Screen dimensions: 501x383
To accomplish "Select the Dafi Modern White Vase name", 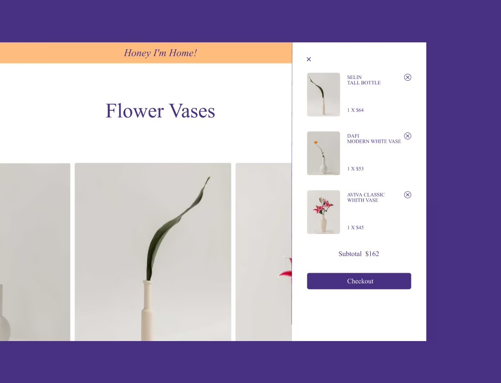I will pos(374,139).
